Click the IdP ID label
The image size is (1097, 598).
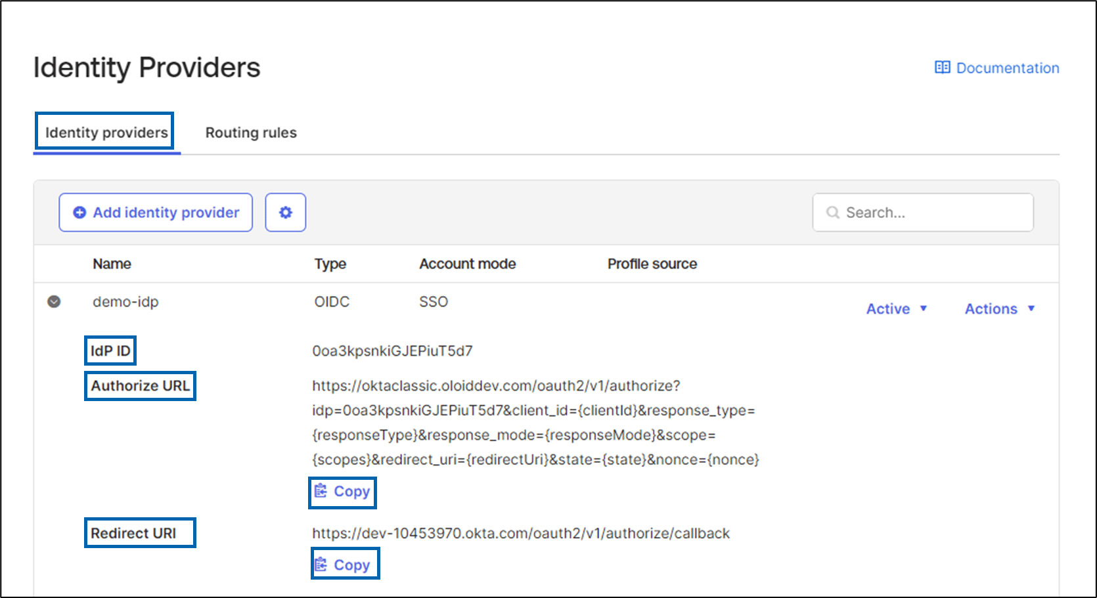click(x=110, y=351)
